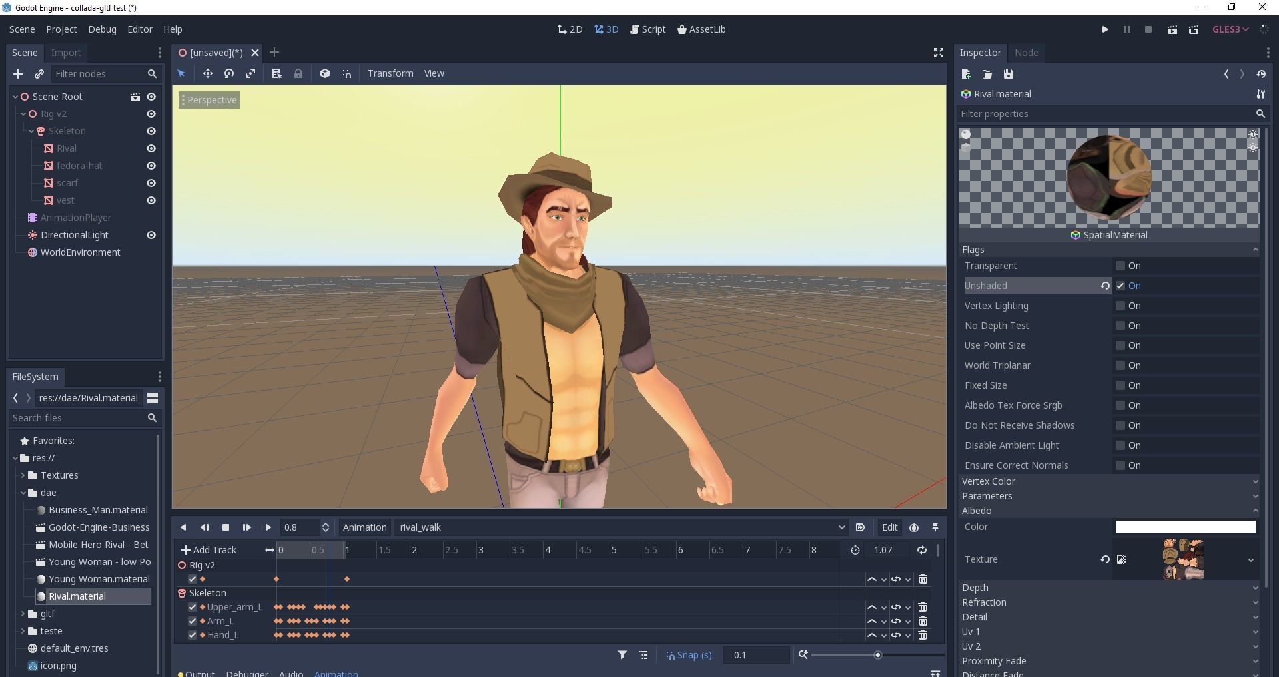1279x677 pixels.
Task: Open the Project menu
Action: [x=61, y=29]
